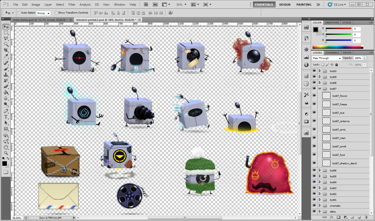Add a layer style with fx icon

(x=332, y=217)
